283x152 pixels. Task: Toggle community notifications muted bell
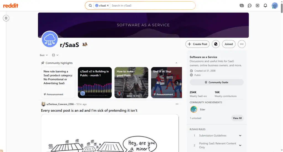coord(216,44)
